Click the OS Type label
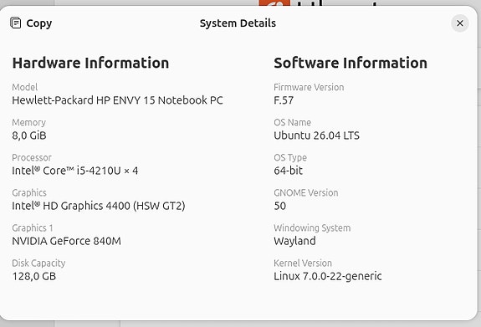The width and height of the screenshot is (481, 327). 290,158
